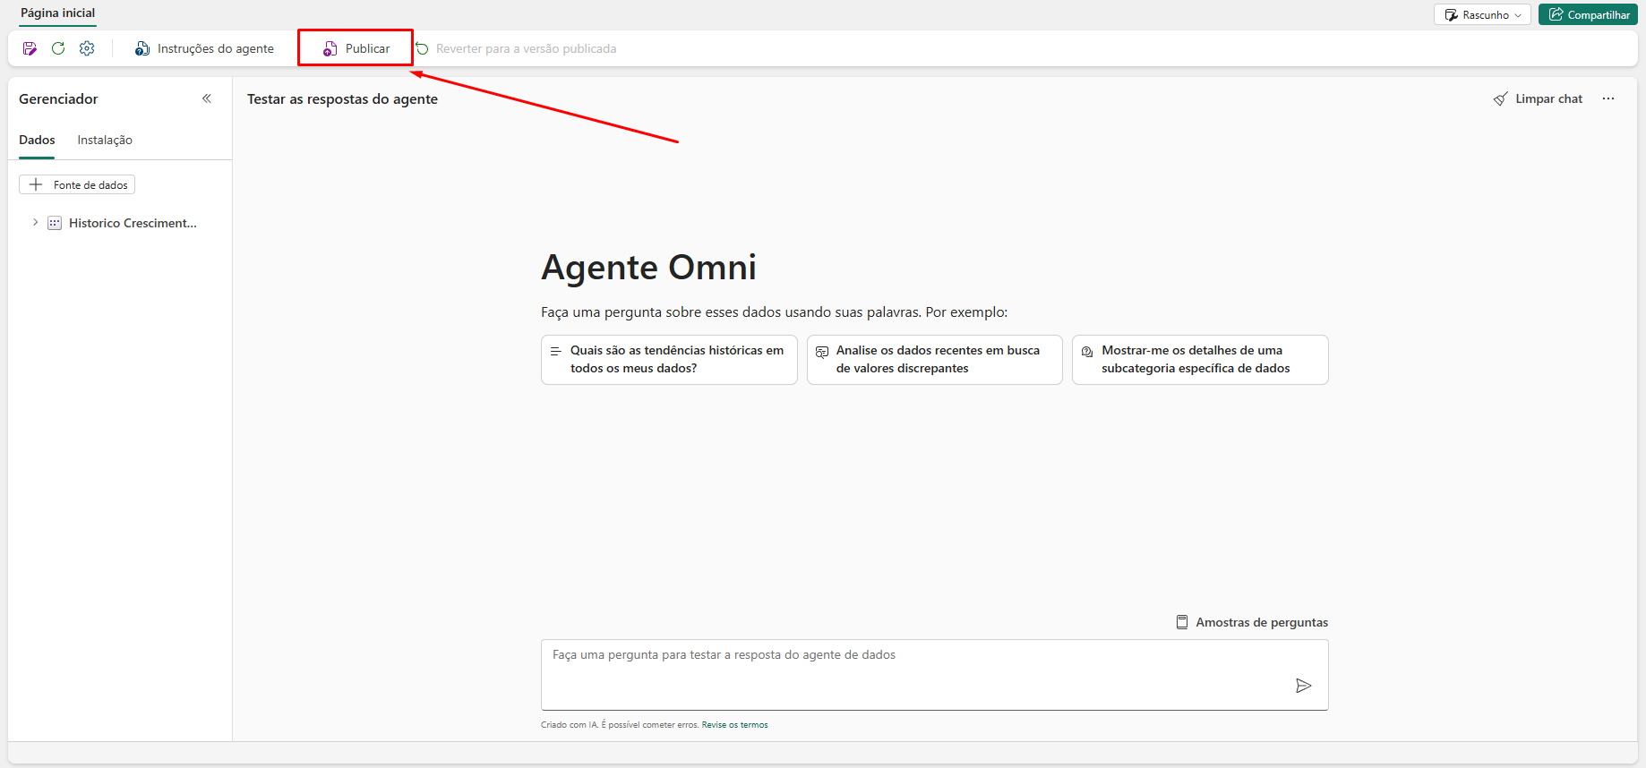Click the Compartilhar button

1588,14
